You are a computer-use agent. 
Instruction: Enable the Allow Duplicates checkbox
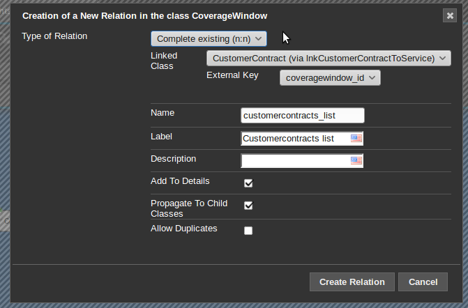point(248,231)
